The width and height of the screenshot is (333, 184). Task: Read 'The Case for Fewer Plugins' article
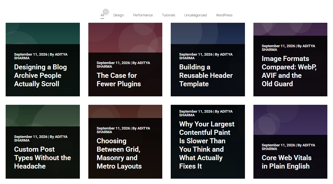pos(119,80)
